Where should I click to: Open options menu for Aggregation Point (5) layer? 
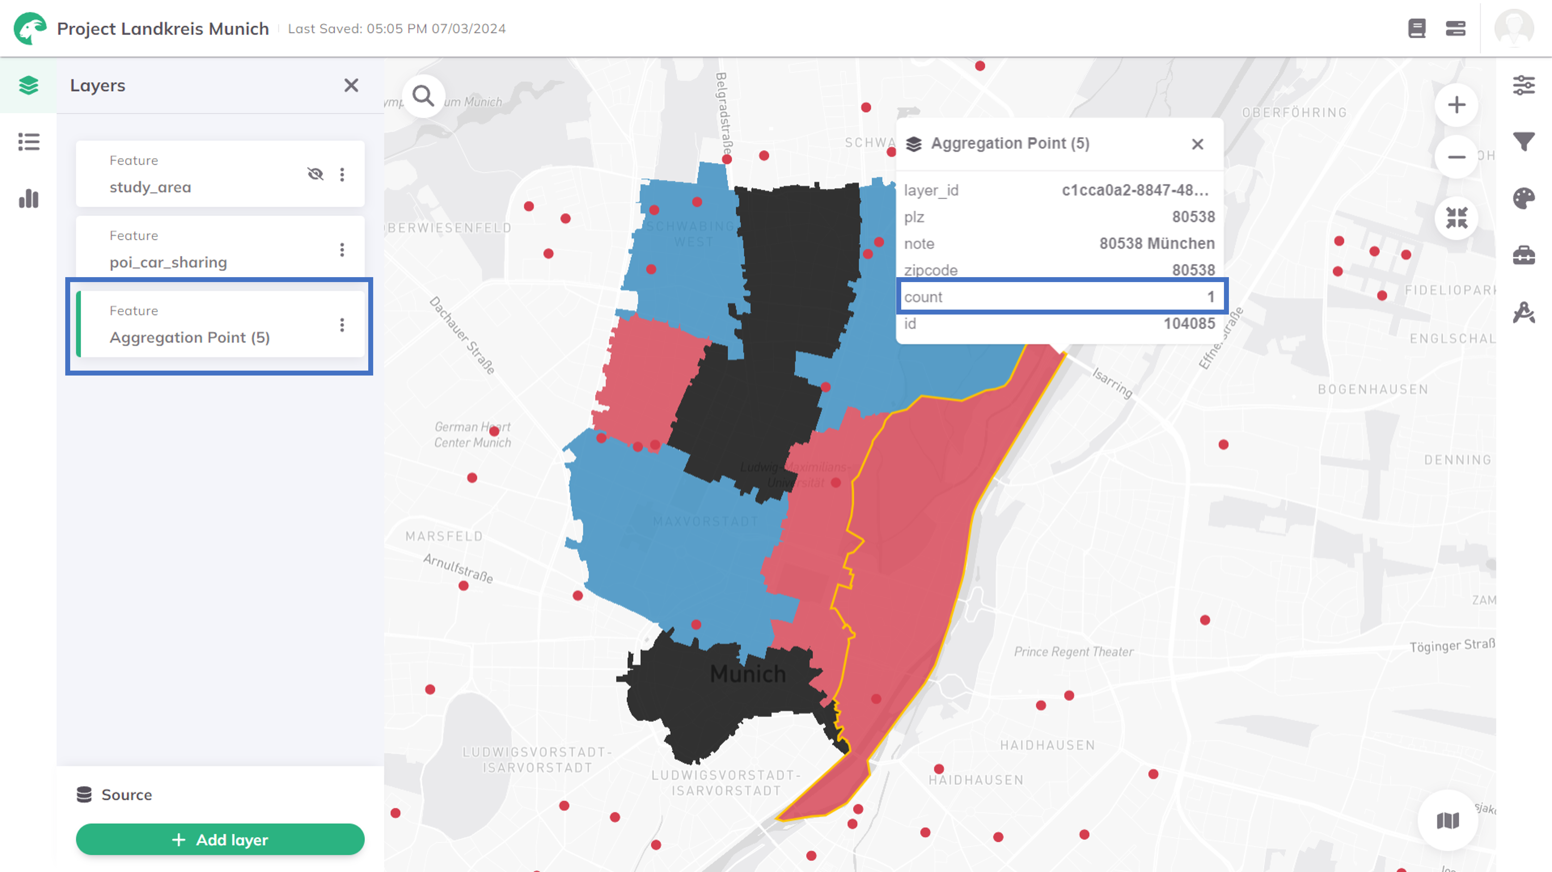tap(342, 325)
